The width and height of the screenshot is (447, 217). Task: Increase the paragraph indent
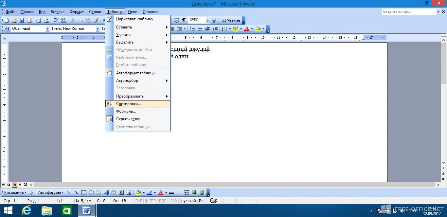pos(215,29)
